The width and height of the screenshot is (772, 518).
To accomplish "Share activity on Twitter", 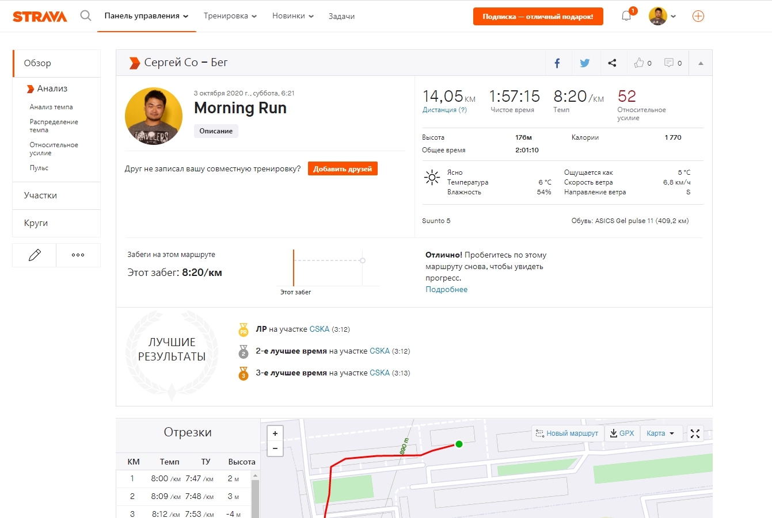I will (x=584, y=63).
